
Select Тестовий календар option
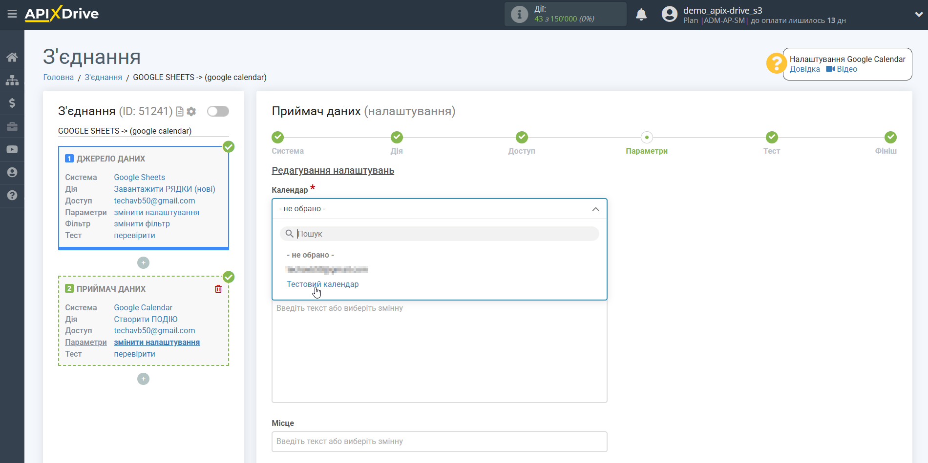point(322,284)
